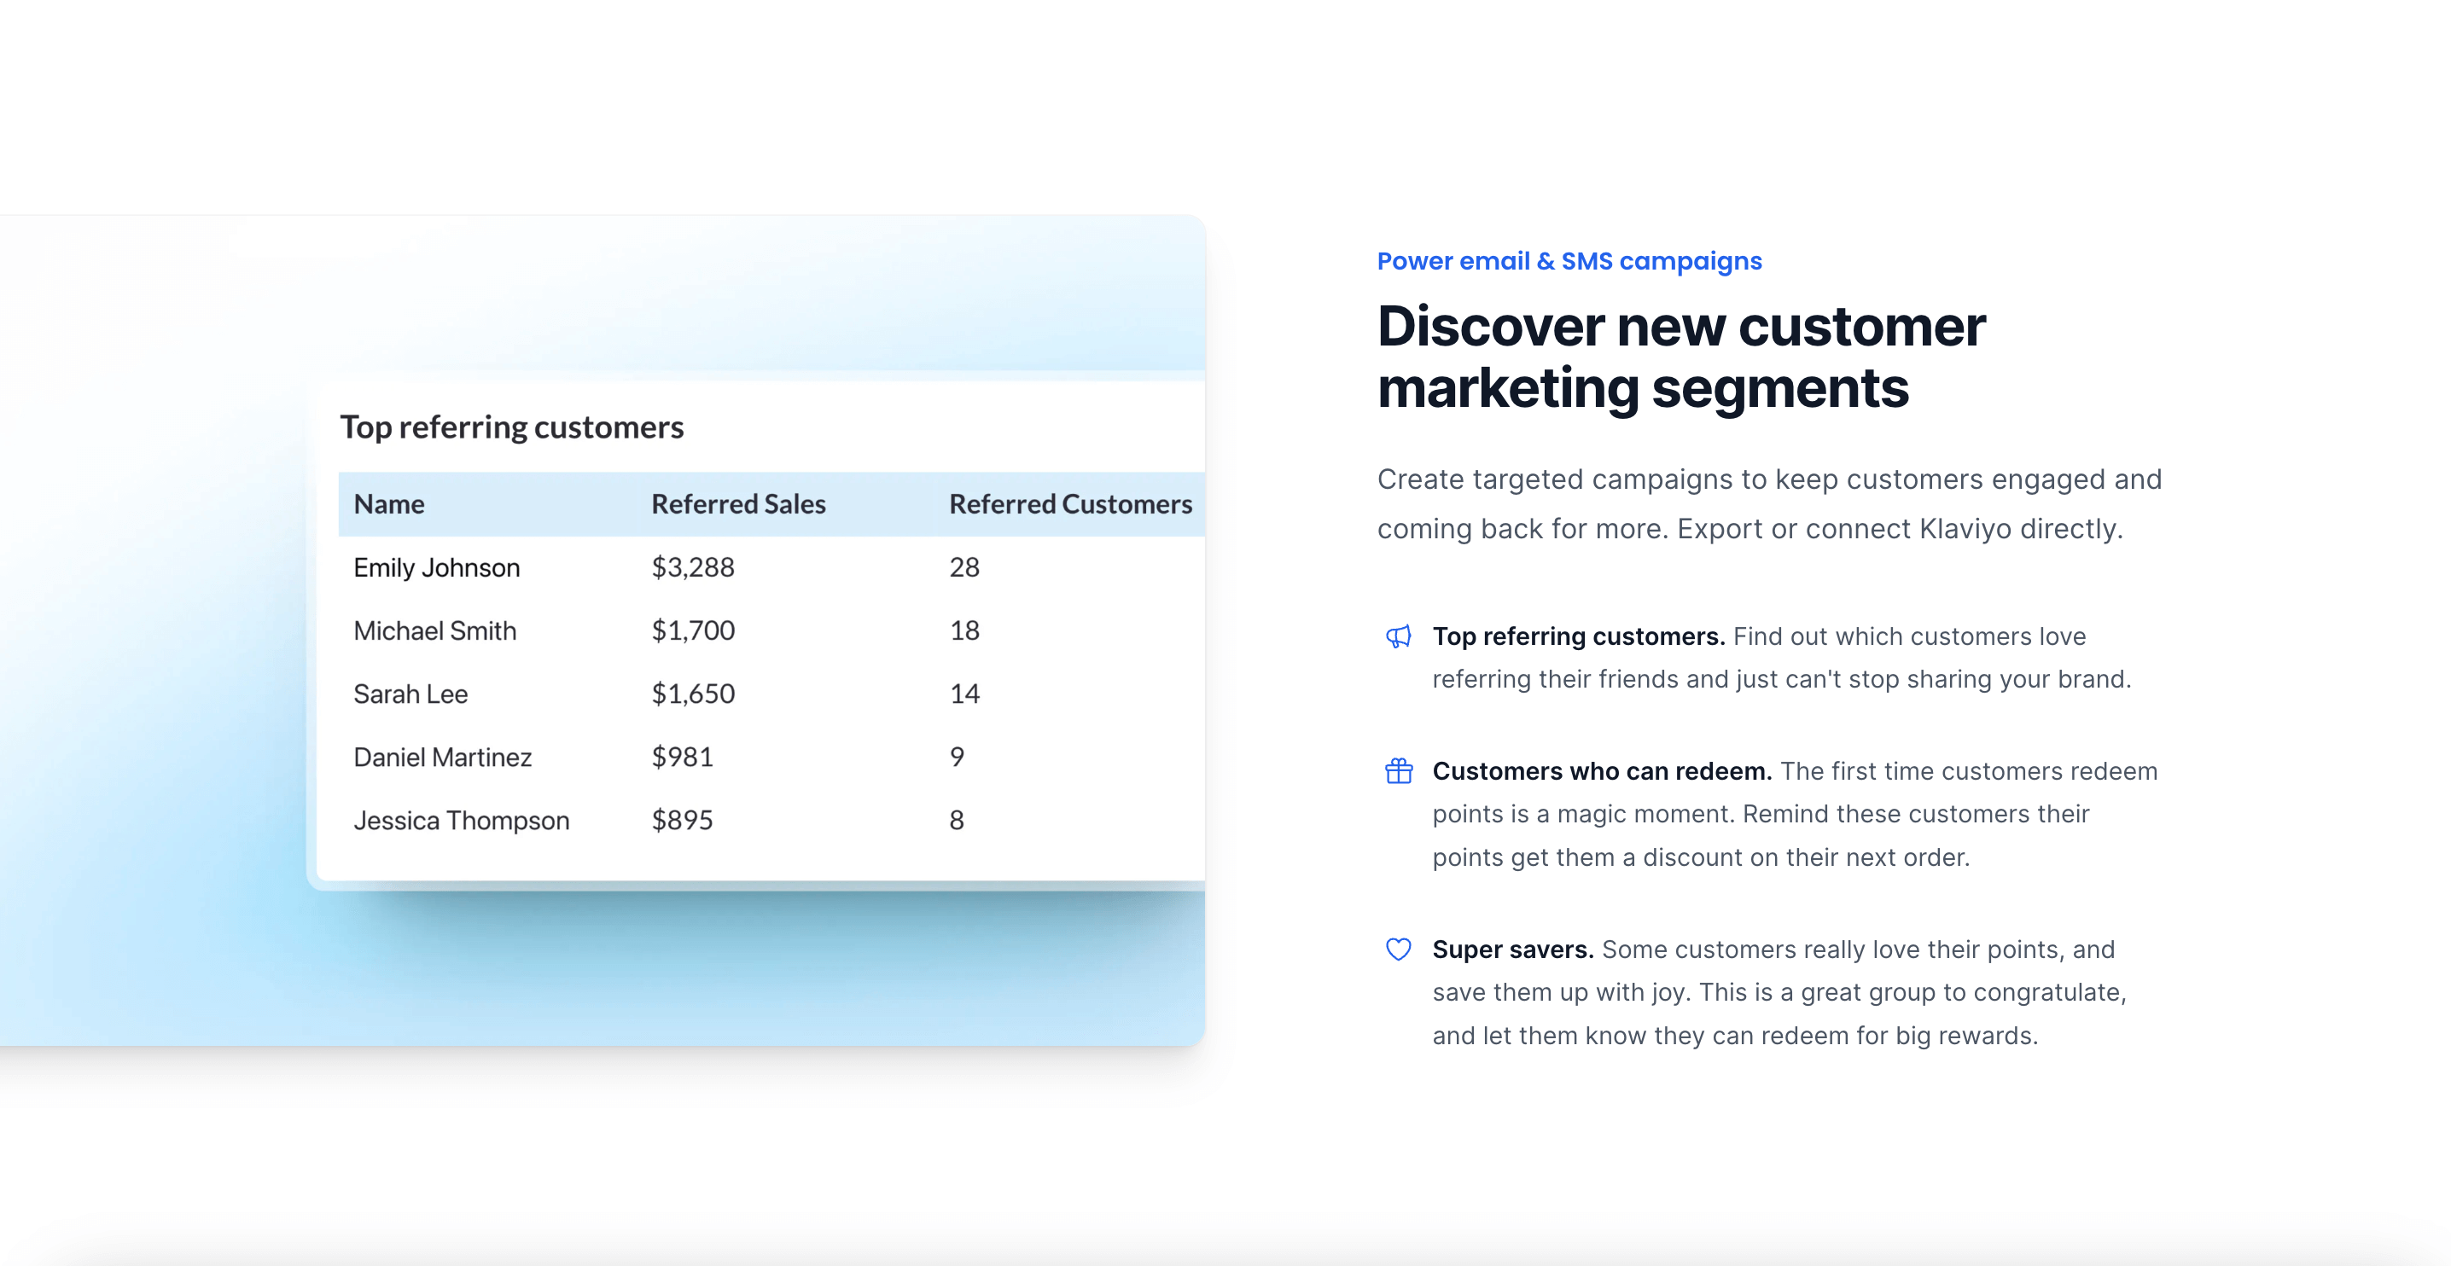Viewport: 2451px width, 1266px height.
Task: Select the Name column header
Action: click(387, 503)
